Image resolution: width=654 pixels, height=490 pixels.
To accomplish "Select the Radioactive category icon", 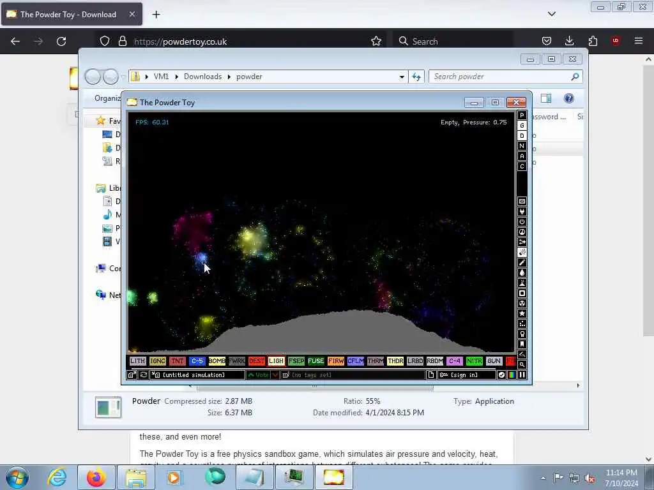I will click(522, 303).
